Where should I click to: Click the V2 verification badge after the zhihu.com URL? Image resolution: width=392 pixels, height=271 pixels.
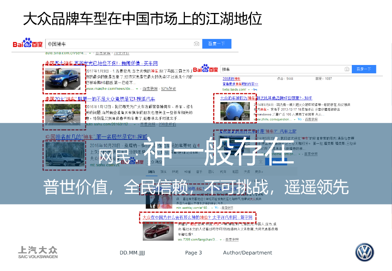tap(299, 120)
